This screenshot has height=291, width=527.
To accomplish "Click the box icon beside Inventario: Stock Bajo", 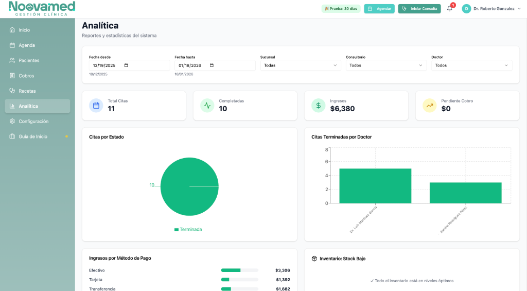I will pos(314,259).
